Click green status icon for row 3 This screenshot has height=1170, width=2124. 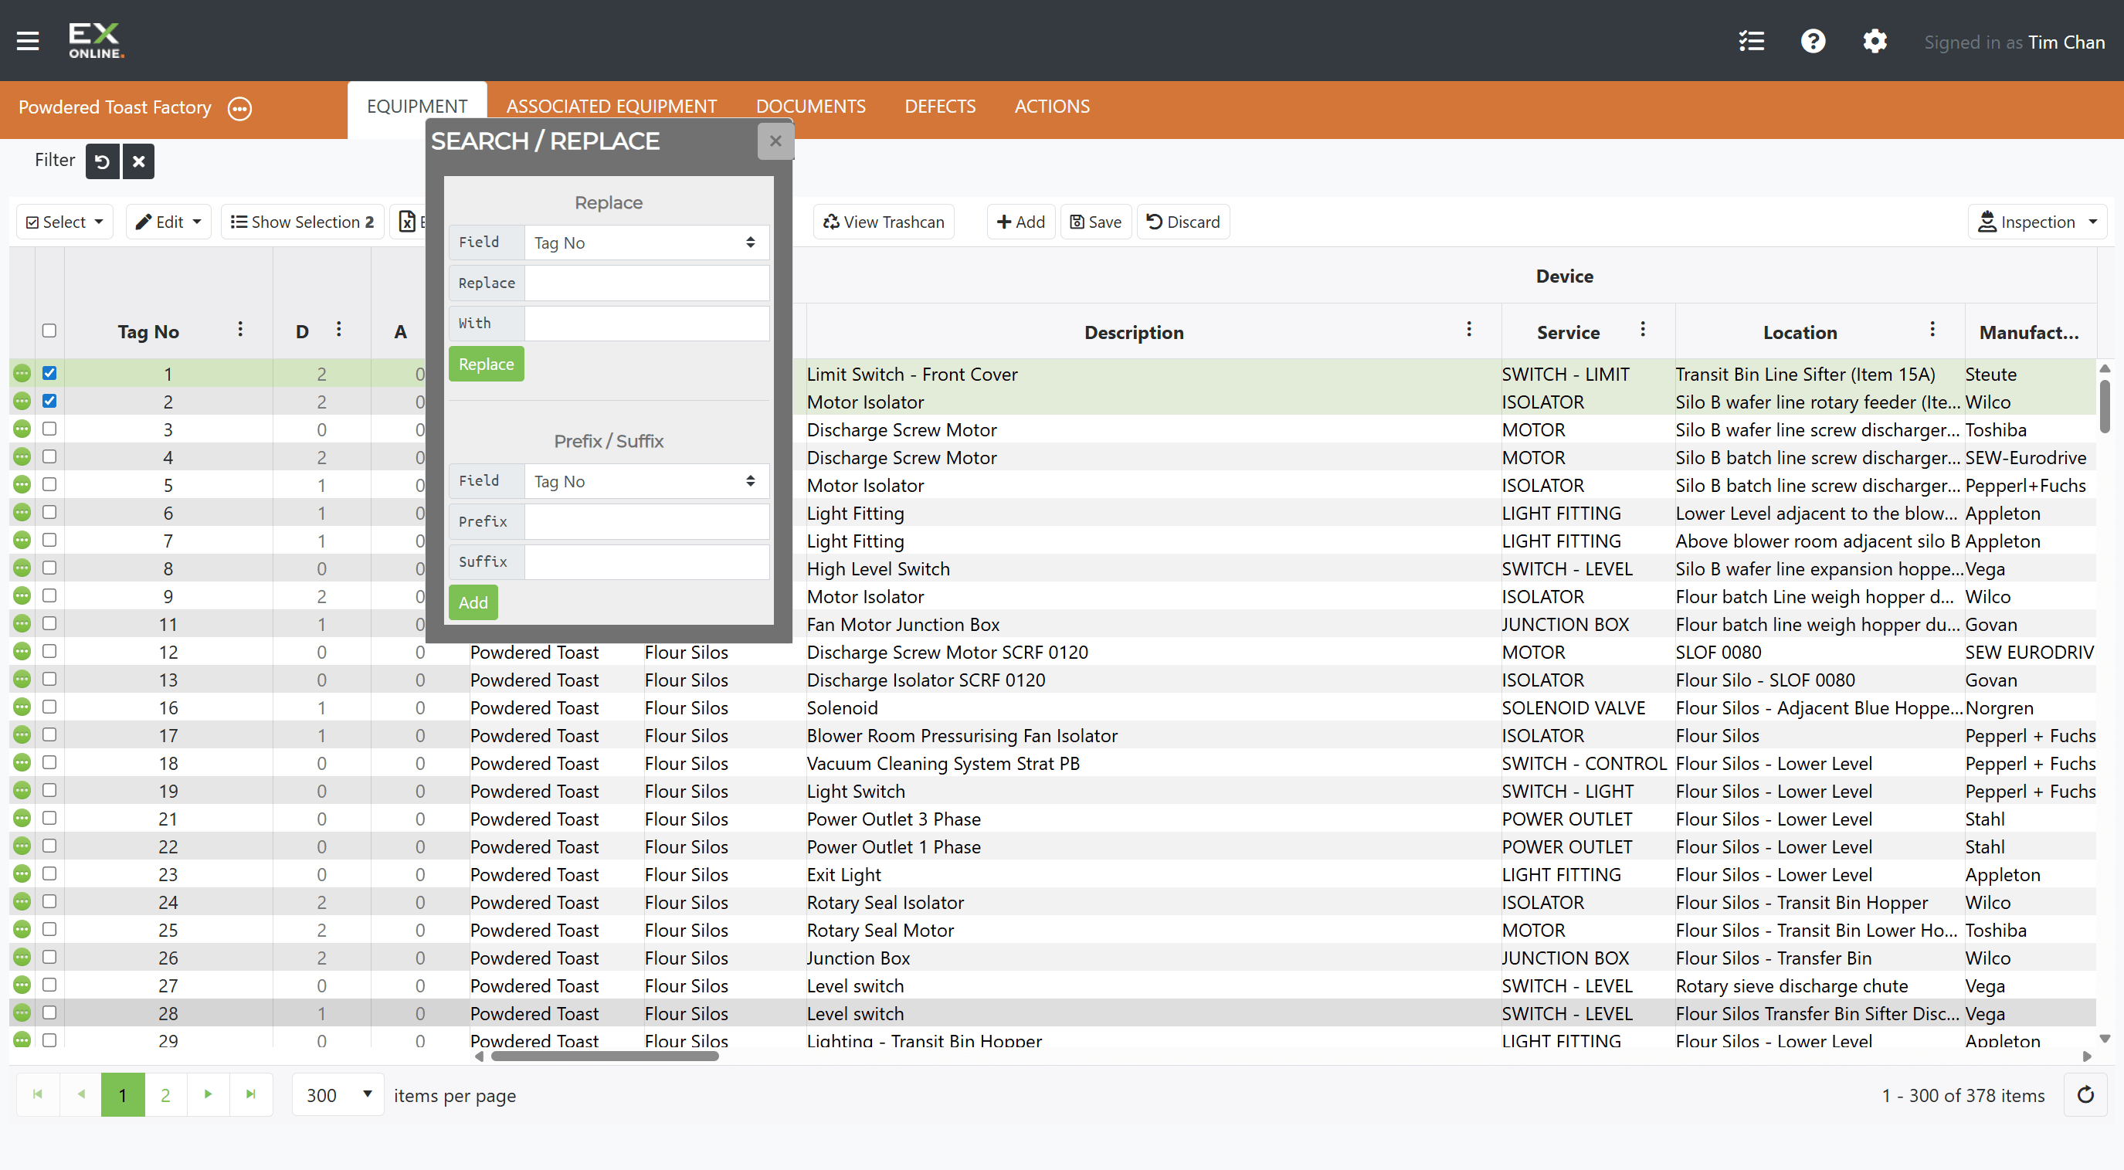22,429
